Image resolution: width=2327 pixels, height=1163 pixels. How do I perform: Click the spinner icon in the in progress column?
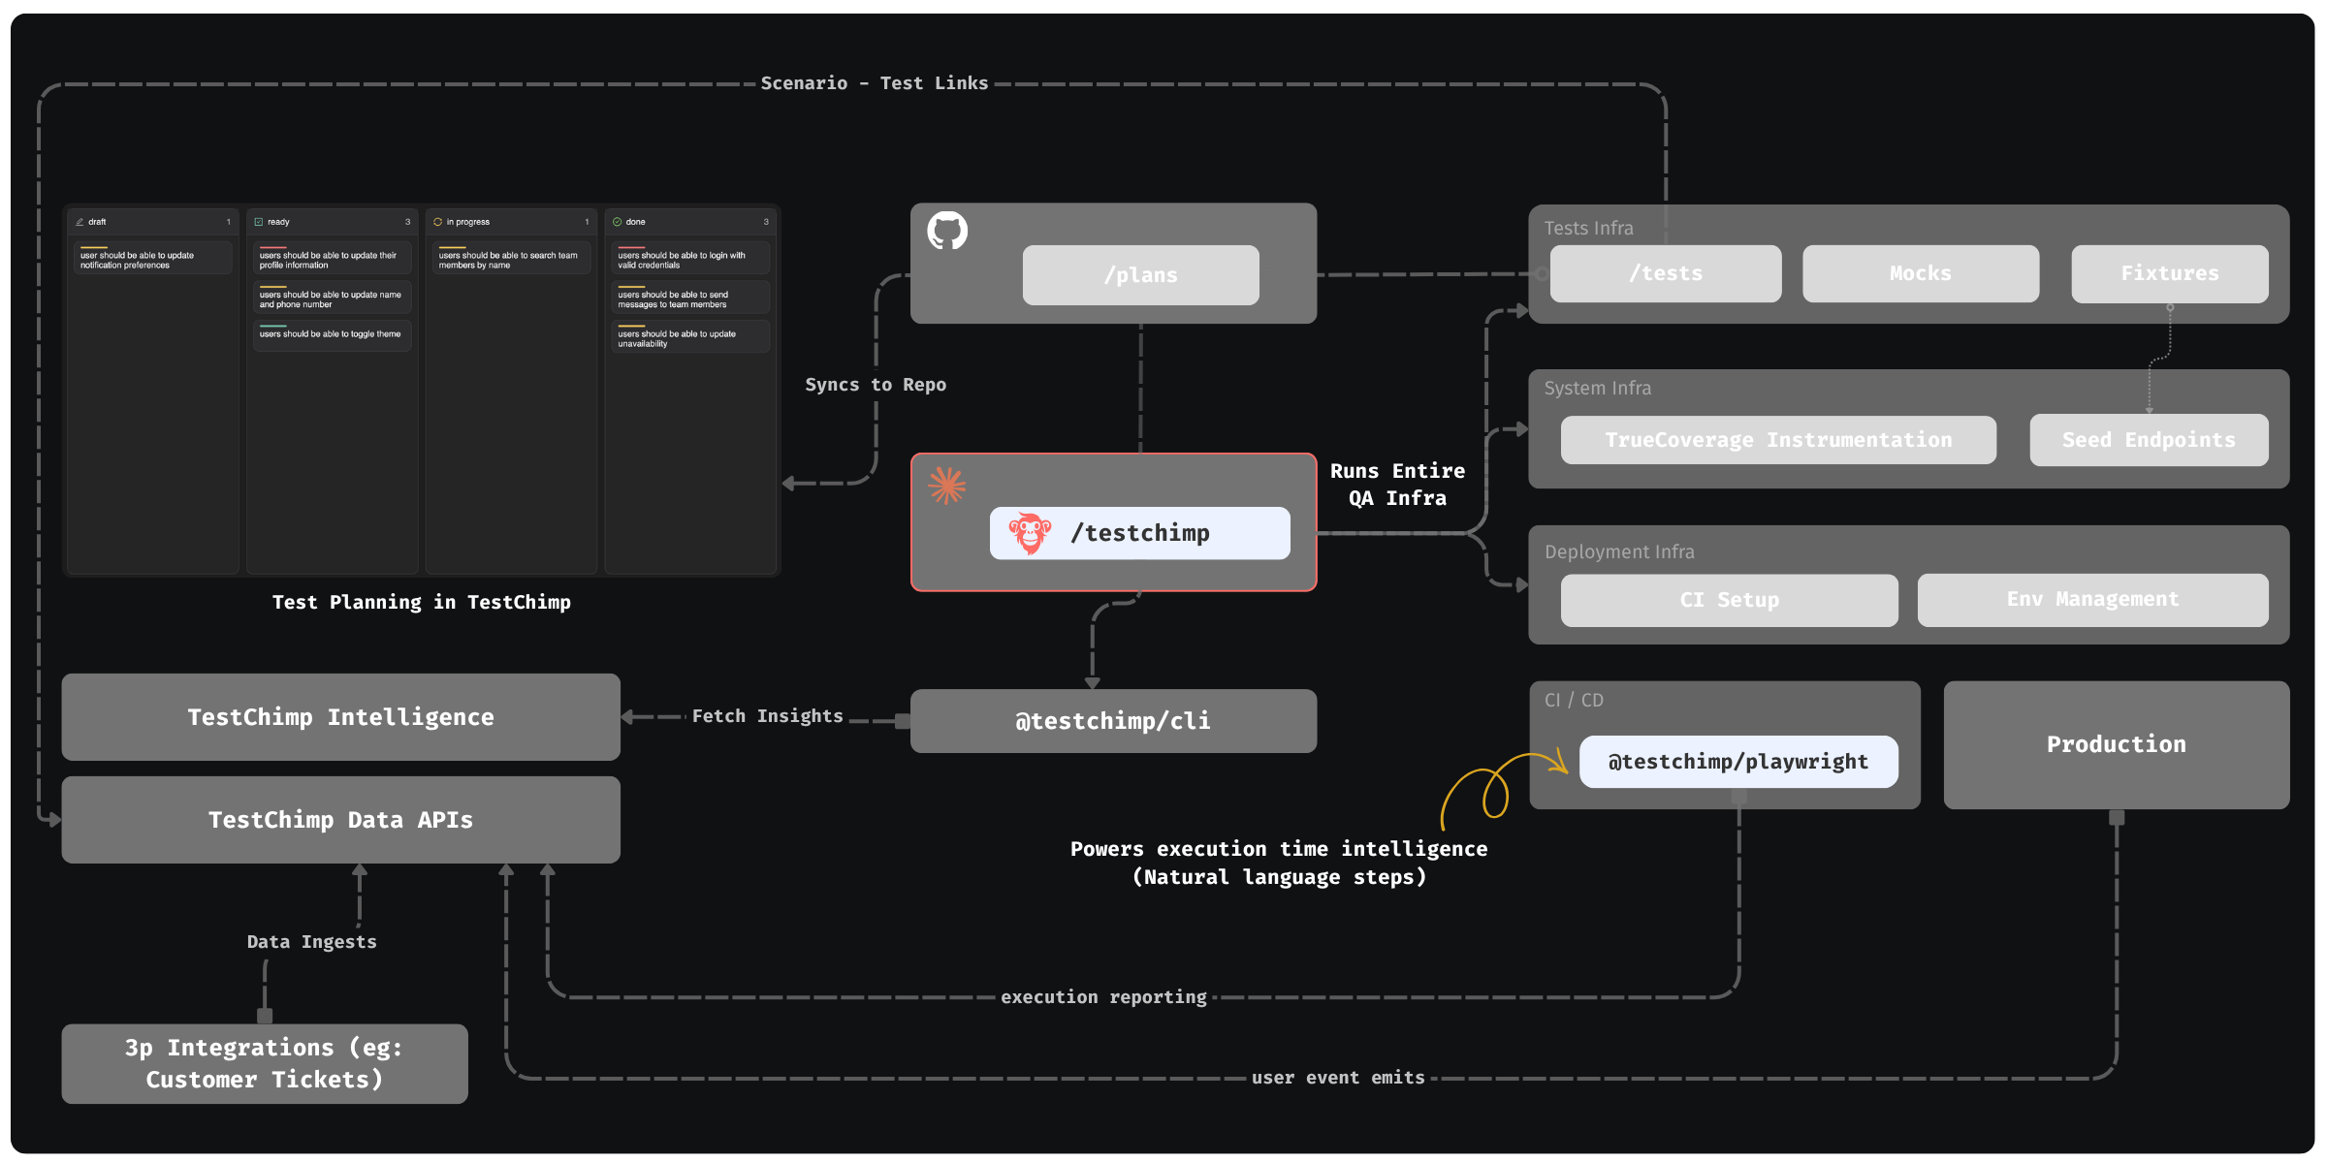439,221
